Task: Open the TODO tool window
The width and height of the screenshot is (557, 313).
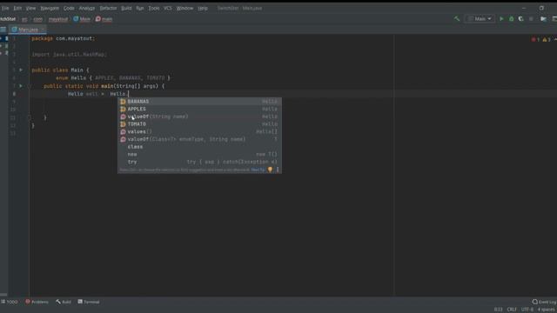Action: [x=10, y=302]
